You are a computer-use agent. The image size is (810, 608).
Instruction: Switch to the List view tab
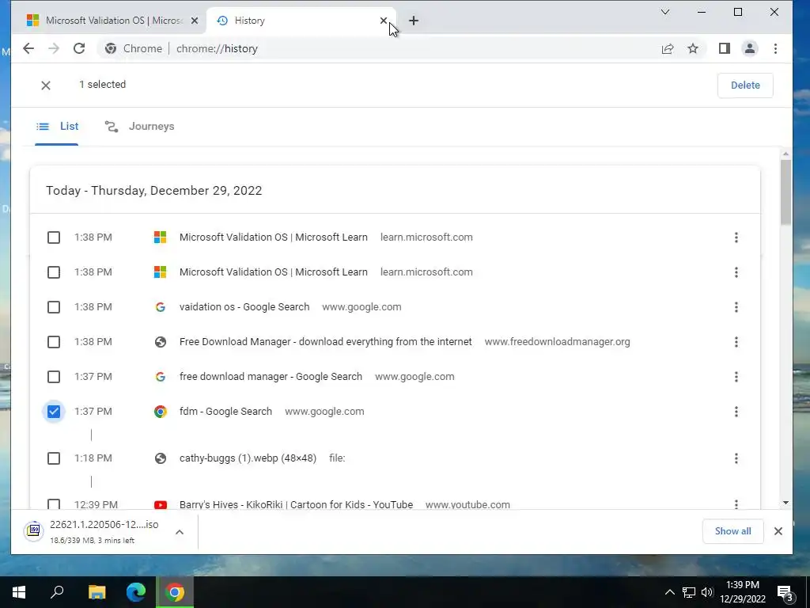(57, 127)
